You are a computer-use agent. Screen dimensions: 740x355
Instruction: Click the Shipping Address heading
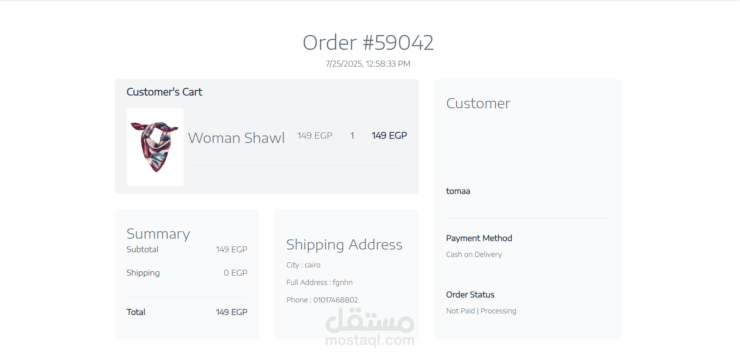coord(344,244)
